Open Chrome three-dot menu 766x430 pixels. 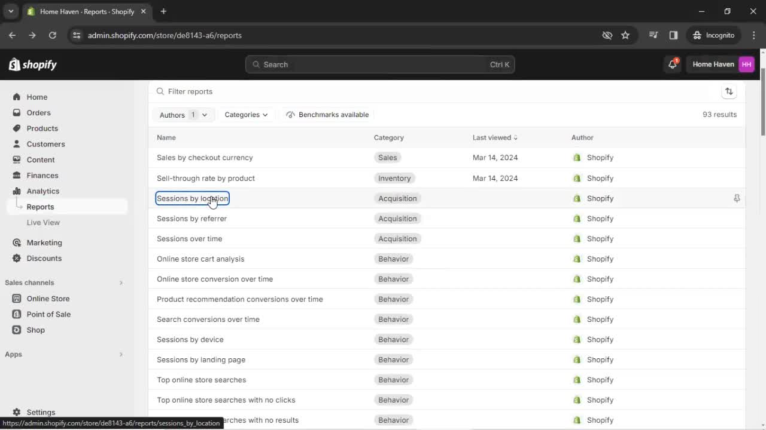[x=752, y=35]
